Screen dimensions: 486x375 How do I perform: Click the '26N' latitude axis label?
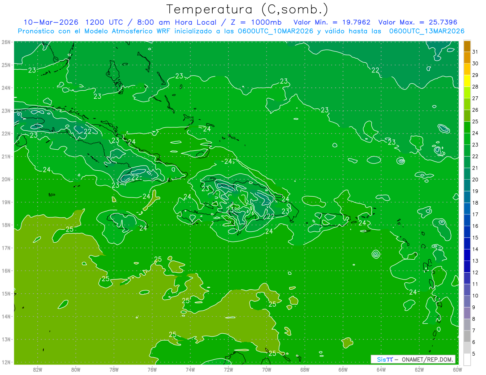pos(6,42)
